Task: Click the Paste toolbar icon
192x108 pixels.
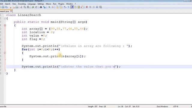Action: pyautogui.click(x=28, y=7)
